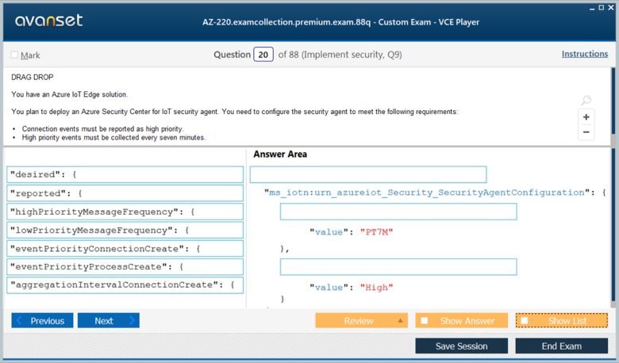Check the Mark checkbox
This screenshot has width=619, height=363.
point(14,55)
